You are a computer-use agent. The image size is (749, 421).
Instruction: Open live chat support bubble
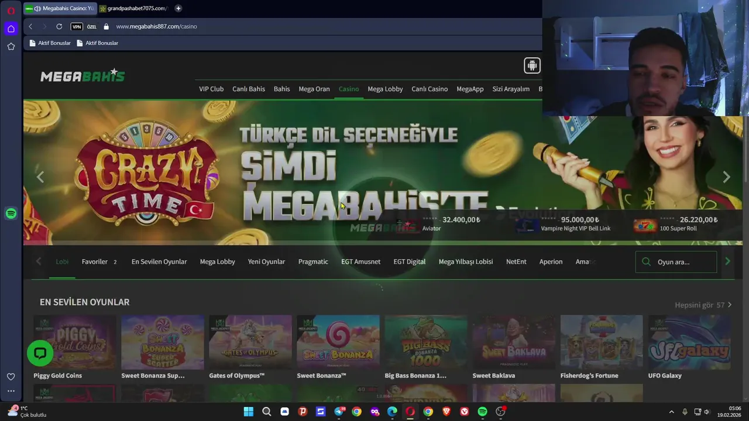[40, 353]
